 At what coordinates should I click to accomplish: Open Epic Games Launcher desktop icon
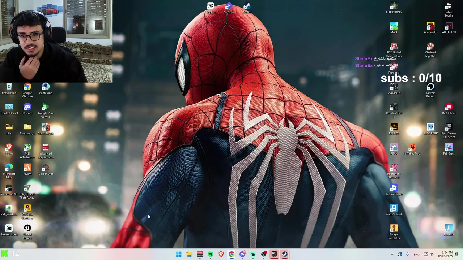(449, 131)
